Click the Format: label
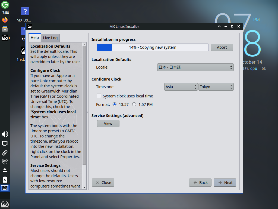 [x=103, y=104]
